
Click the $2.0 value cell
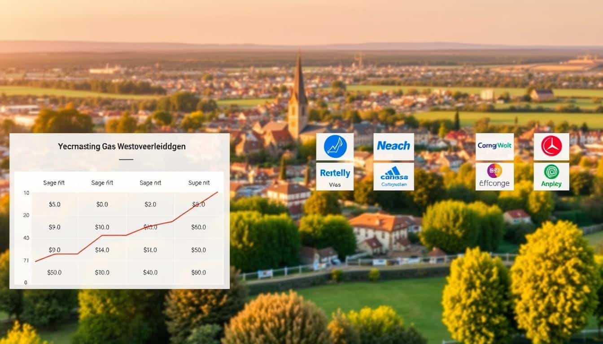(x=150, y=204)
